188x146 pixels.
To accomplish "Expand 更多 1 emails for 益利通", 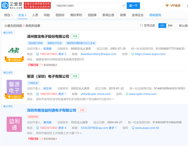I will pos(113,128).
